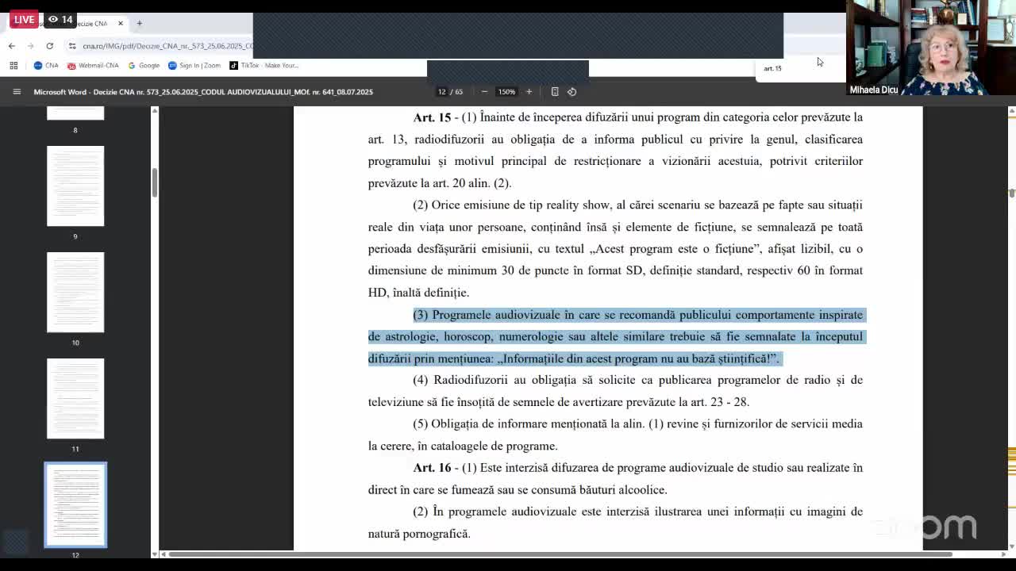The image size is (1016, 571).
Task: Open the CNA bookmark
Action: point(46,66)
